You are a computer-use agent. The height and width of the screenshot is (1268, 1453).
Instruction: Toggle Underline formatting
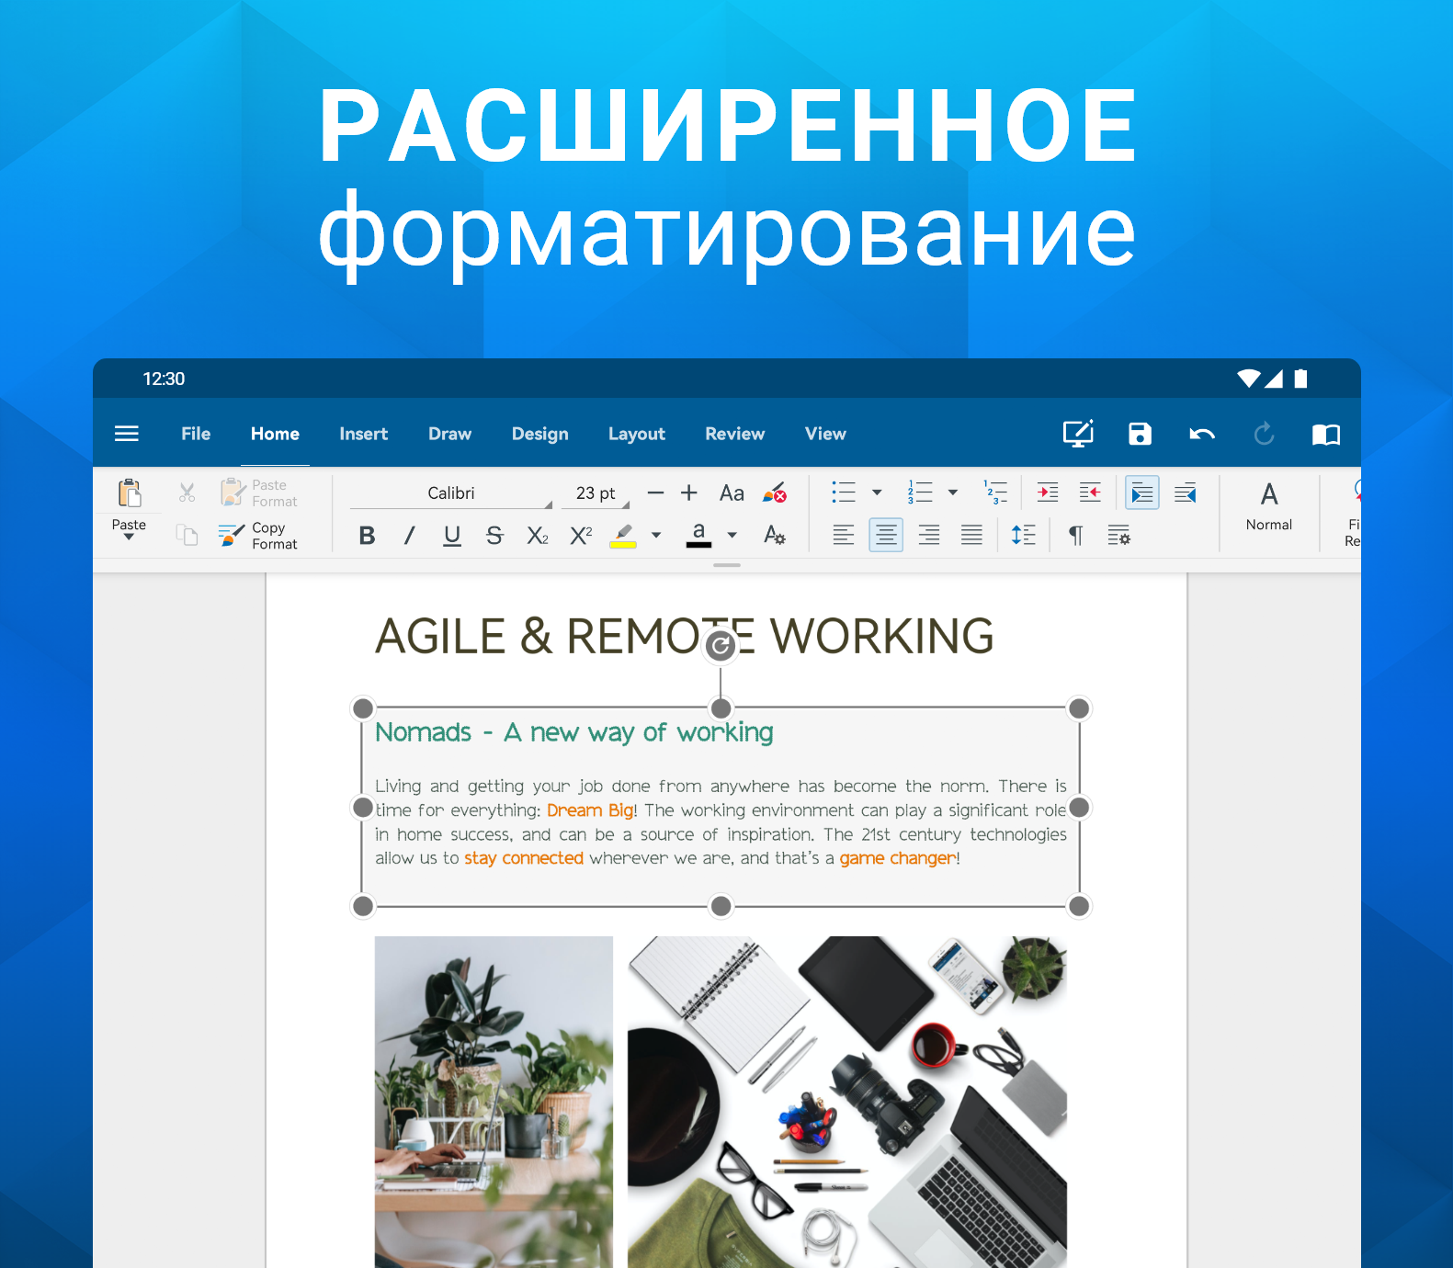pos(452,536)
